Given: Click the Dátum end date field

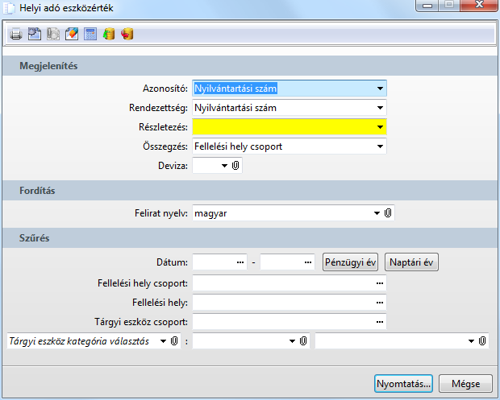Looking at the screenshot, I should tap(287, 262).
